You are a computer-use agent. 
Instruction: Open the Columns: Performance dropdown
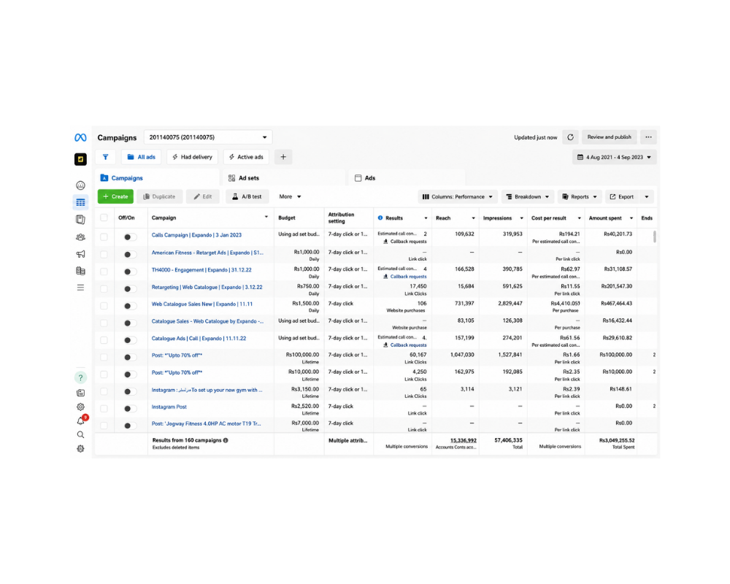tap(458, 196)
